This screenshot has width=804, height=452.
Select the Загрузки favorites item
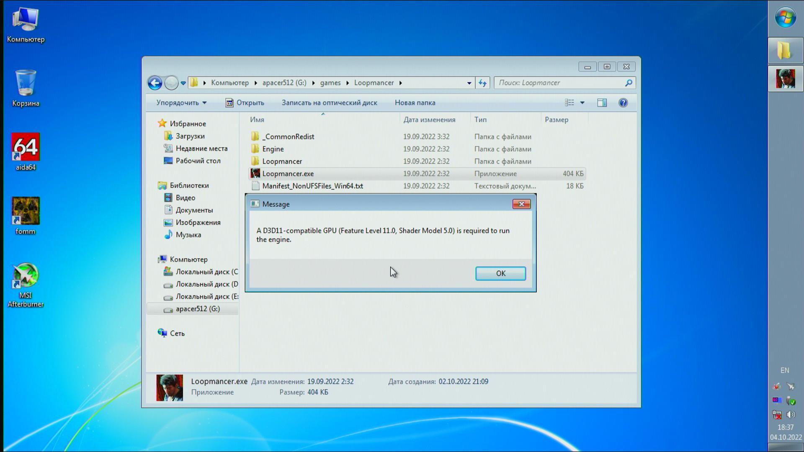pos(190,136)
